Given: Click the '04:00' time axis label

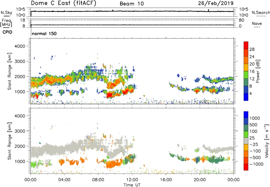Looking at the screenshot, I should tap(64, 180).
